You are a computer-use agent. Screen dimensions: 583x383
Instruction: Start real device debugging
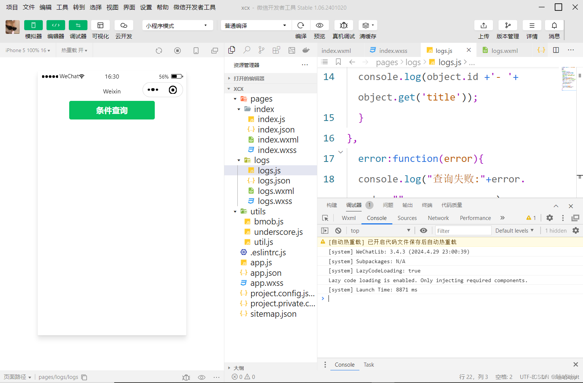(344, 25)
